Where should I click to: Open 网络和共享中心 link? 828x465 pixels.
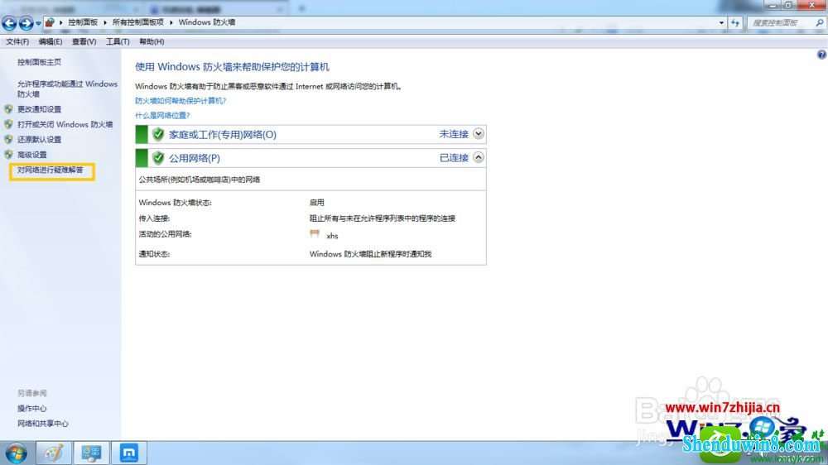coord(43,424)
